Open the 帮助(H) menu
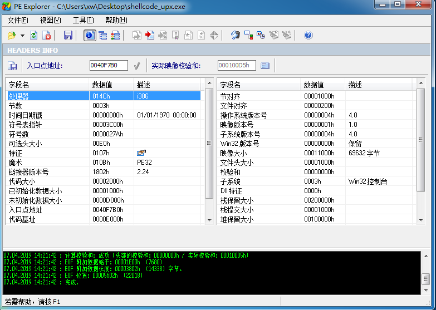Screen dimensions: 436x310 click(x=116, y=20)
